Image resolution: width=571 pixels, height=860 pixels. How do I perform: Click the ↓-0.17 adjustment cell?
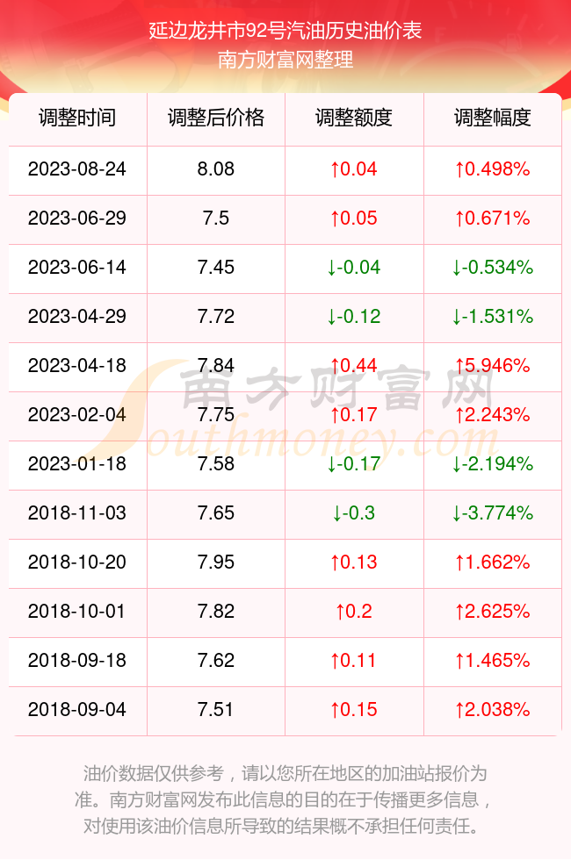(x=354, y=464)
